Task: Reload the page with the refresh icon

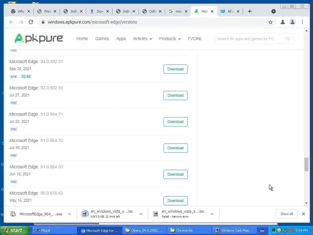Action: [31, 22]
